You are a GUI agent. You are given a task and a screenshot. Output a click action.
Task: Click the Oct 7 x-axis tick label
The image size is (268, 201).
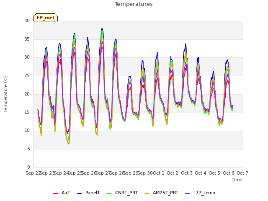click(x=242, y=173)
